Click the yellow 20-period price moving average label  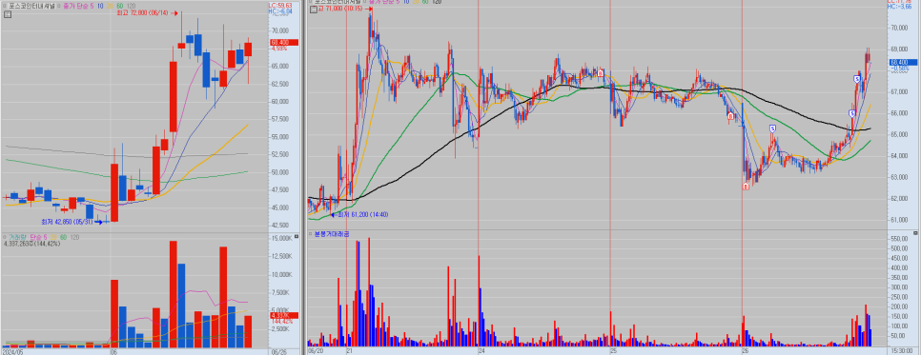pyautogui.click(x=111, y=6)
